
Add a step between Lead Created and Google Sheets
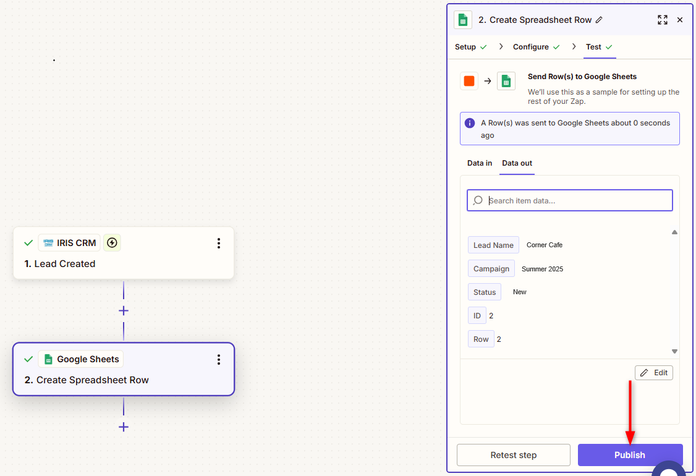pyautogui.click(x=124, y=310)
